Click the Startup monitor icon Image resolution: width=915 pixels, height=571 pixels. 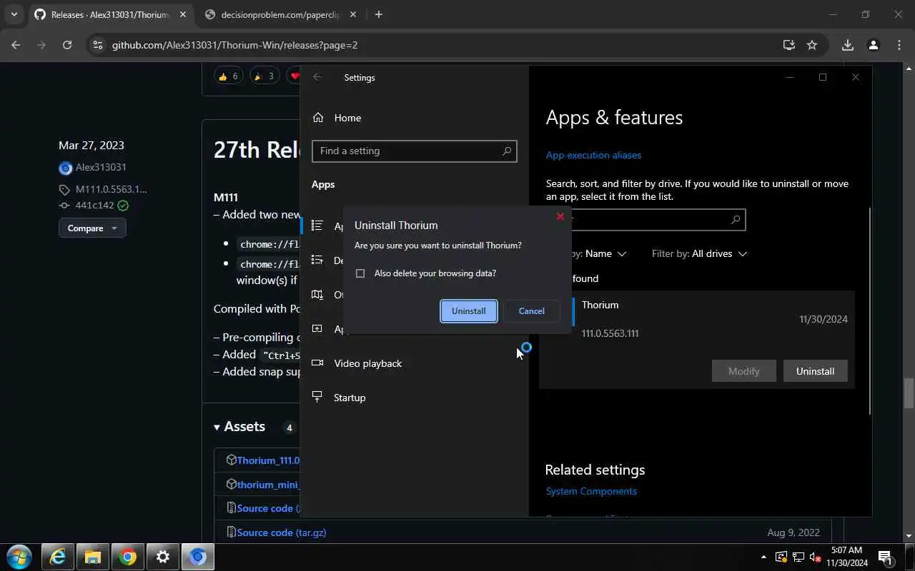[317, 398]
